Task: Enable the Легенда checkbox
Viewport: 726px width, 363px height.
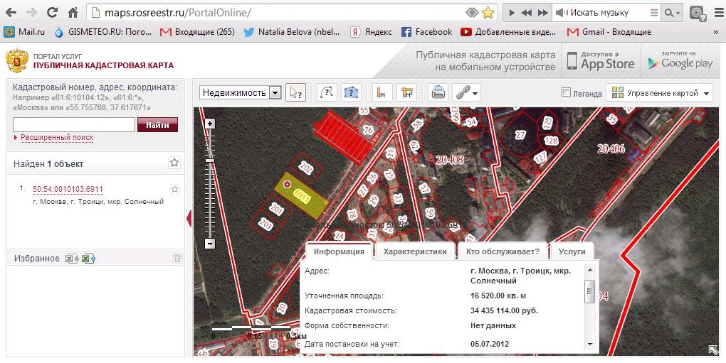Action: point(566,92)
